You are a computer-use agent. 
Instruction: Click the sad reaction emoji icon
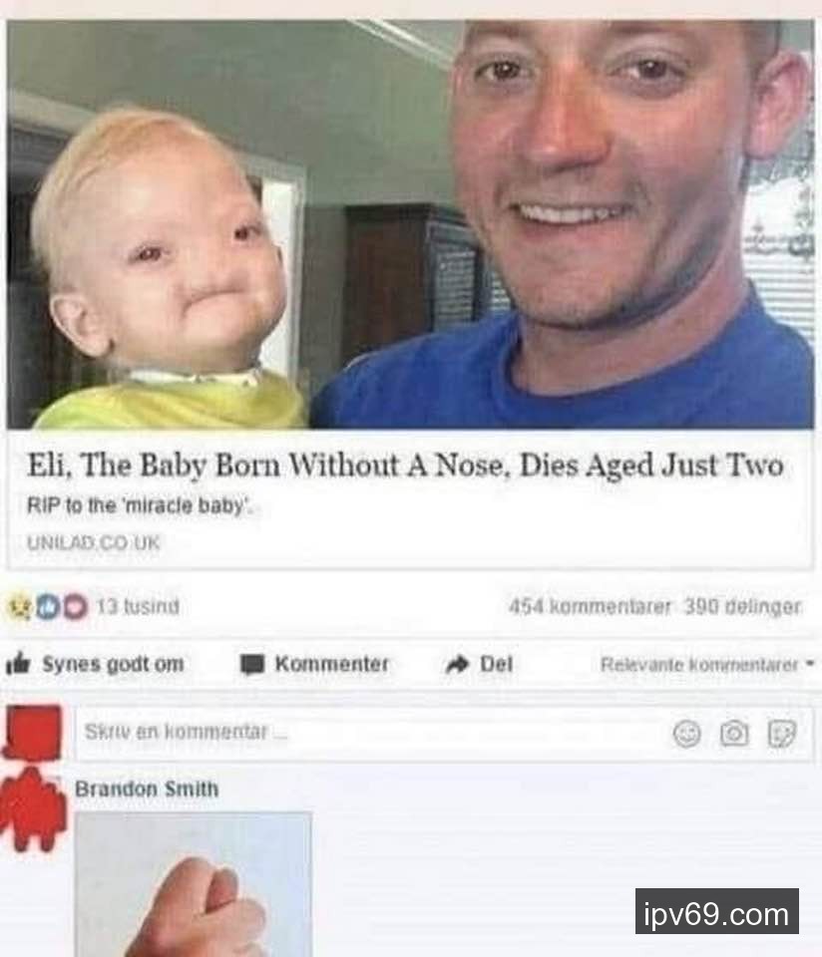[x=20, y=607]
